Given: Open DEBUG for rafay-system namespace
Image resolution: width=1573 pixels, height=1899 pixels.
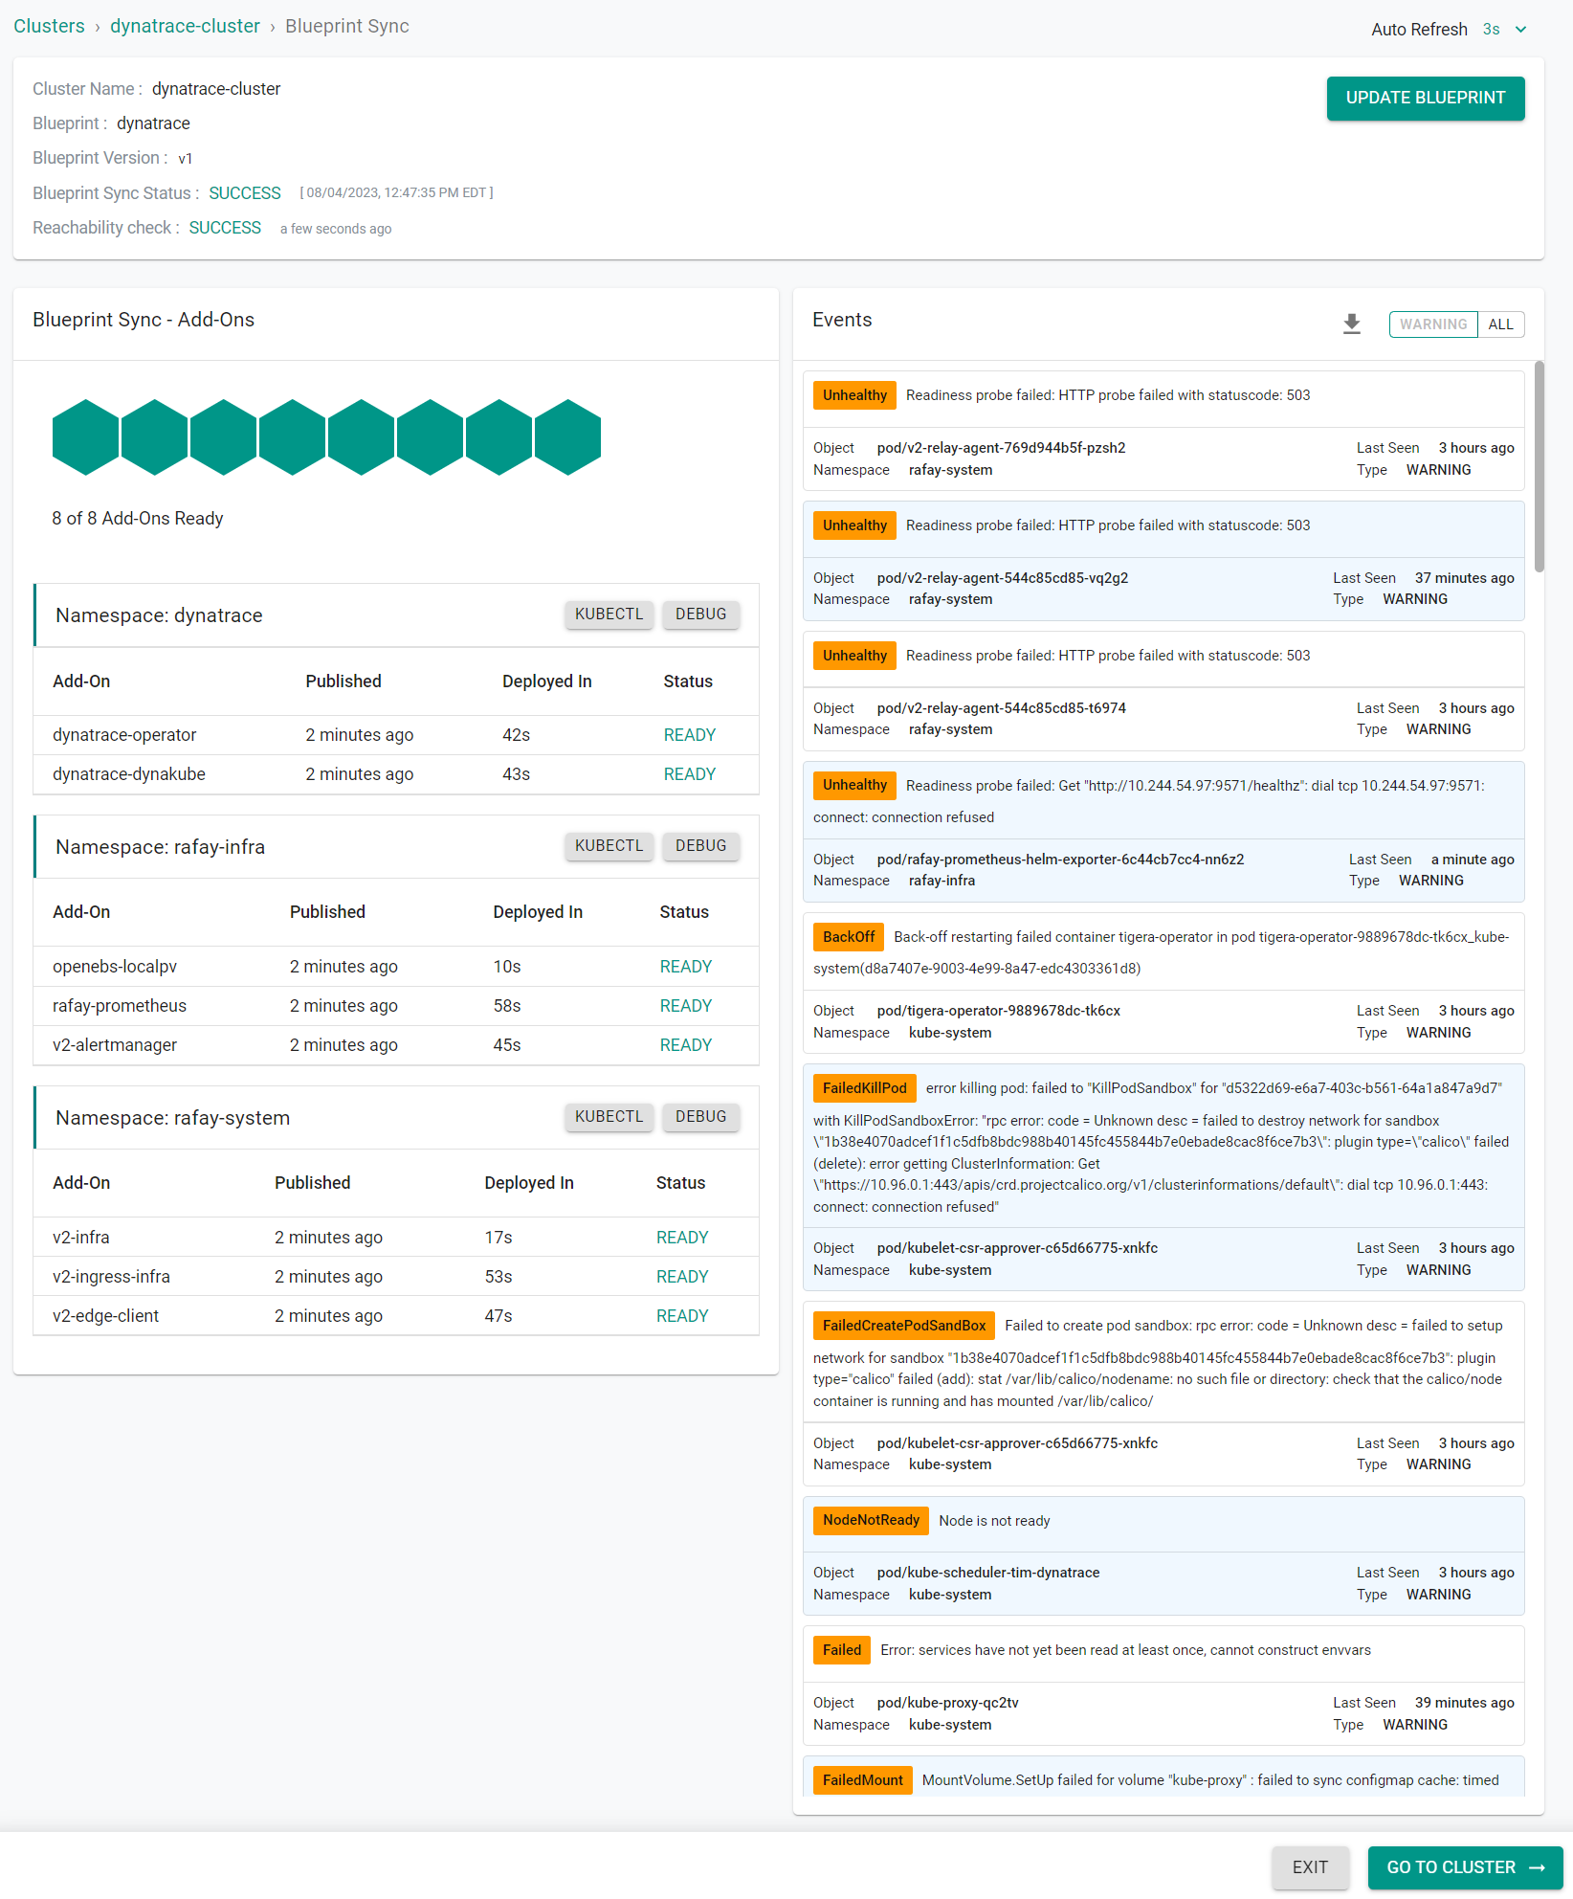Looking at the screenshot, I should coord(700,1117).
